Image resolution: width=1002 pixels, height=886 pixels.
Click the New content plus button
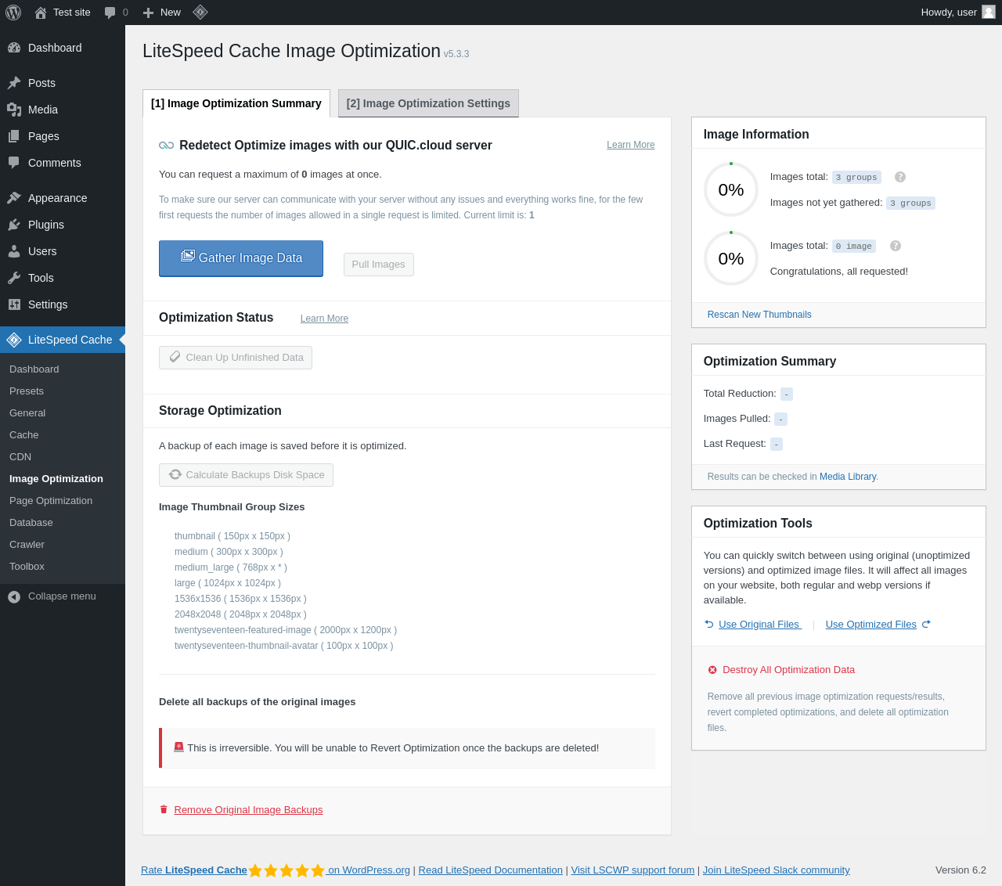161,13
